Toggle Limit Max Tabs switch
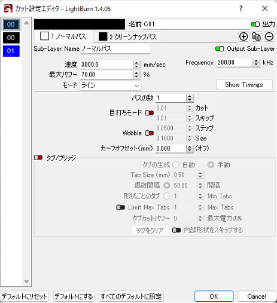Viewport: 277px width, 303px height. click(x=120, y=207)
